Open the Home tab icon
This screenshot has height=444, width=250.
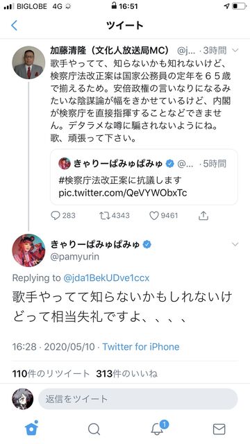31,428
